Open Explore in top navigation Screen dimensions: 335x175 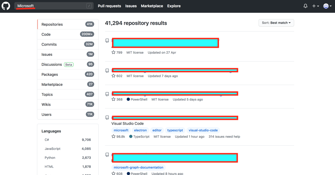[174, 6]
